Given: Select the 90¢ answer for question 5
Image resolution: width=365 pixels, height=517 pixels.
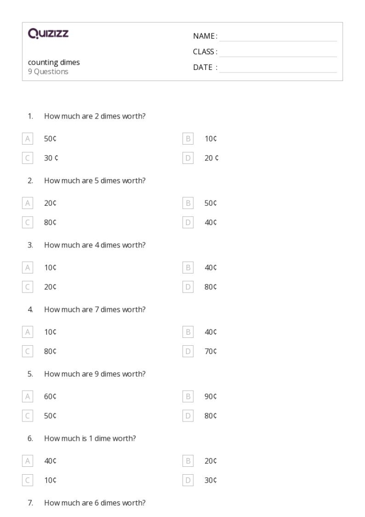Looking at the screenshot, I should 210,396.
